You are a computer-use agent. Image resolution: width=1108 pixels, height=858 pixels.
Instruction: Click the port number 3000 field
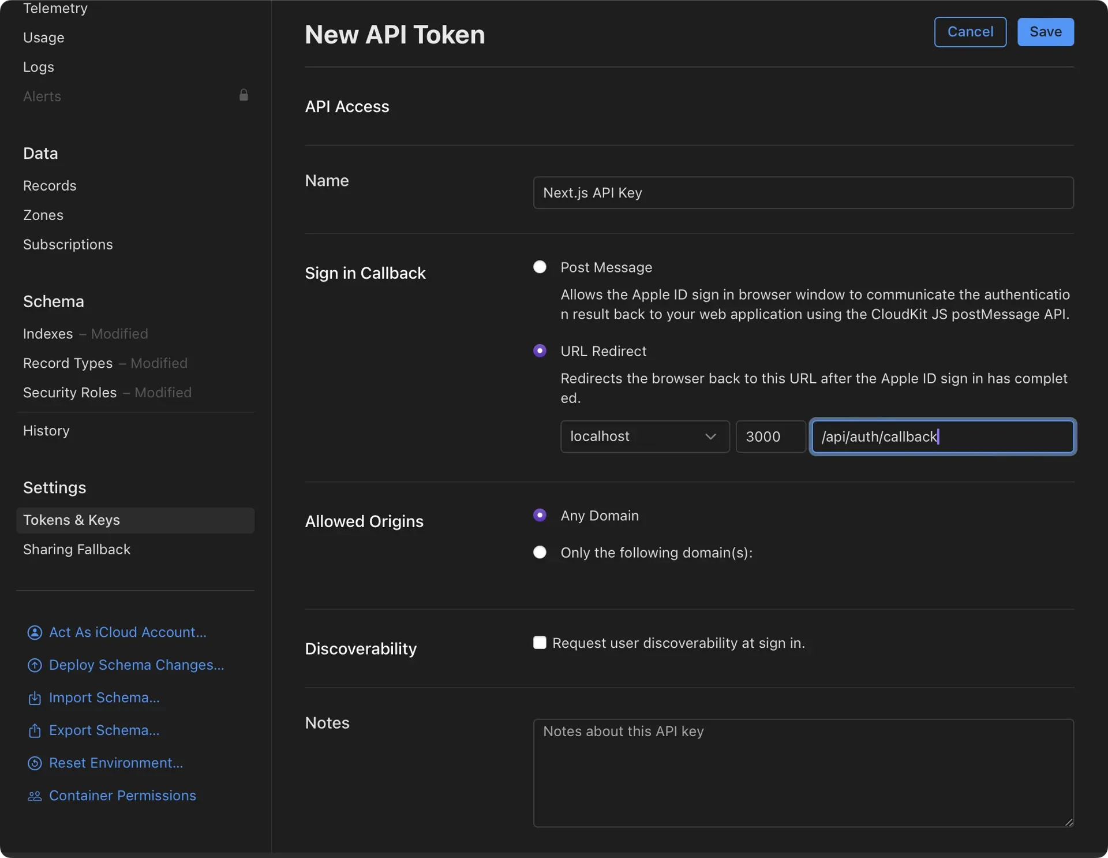(x=770, y=437)
